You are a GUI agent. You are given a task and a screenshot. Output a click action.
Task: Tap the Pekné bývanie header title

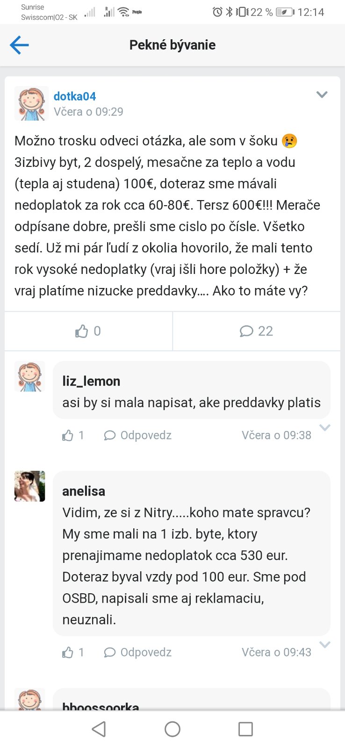[172, 45]
